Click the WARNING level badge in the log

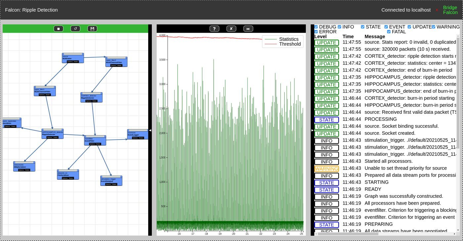point(326,169)
